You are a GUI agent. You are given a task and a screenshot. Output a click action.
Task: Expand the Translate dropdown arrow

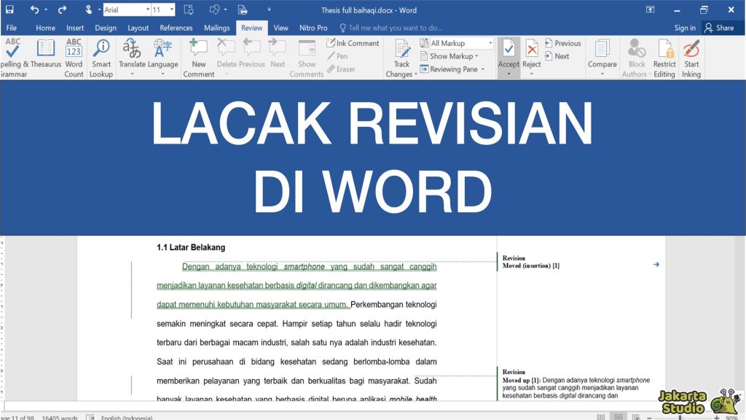(132, 74)
